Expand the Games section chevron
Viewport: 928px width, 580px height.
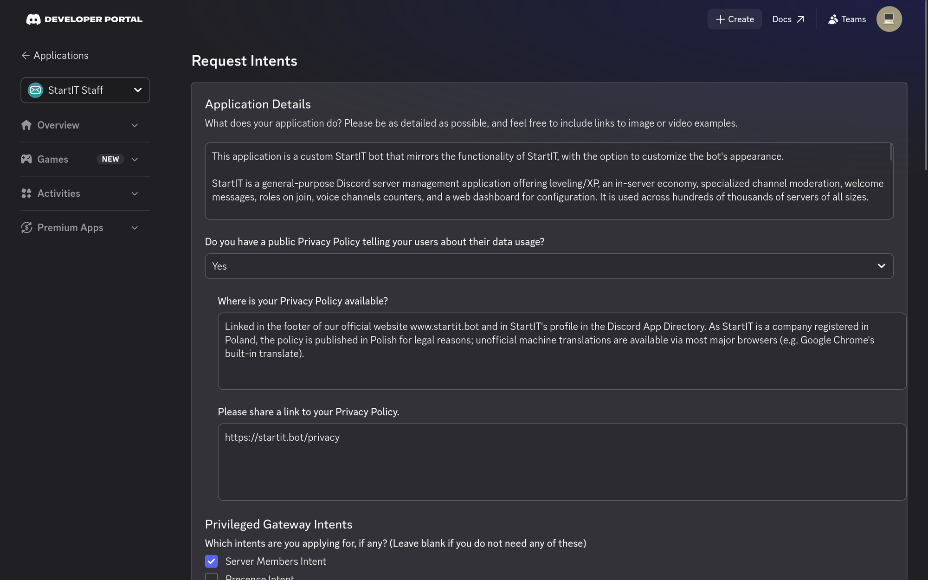tap(135, 159)
